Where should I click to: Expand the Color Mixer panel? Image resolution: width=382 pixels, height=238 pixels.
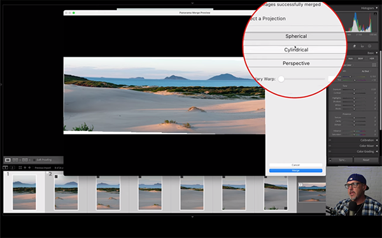pos(377,146)
